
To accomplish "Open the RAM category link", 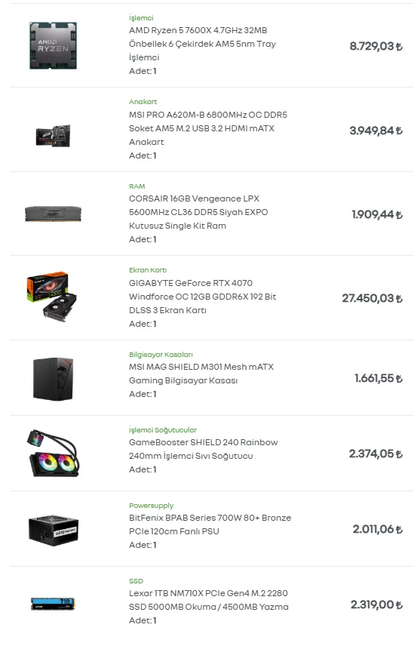I will tap(137, 186).
